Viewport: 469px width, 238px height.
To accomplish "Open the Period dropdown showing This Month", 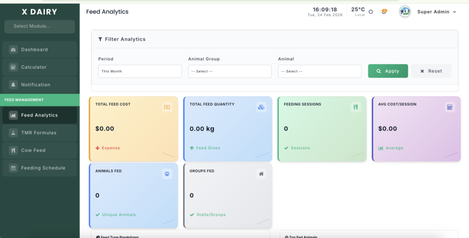I will coord(140,71).
